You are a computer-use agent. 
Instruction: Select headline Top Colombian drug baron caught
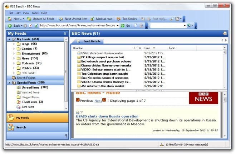click(x=104, y=74)
